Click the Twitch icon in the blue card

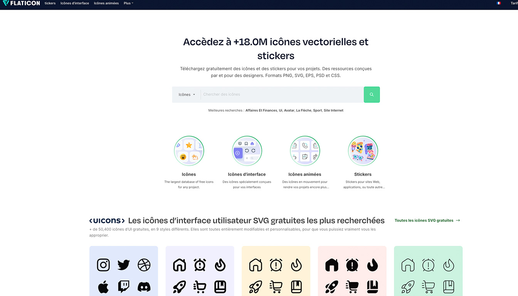[123, 287]
